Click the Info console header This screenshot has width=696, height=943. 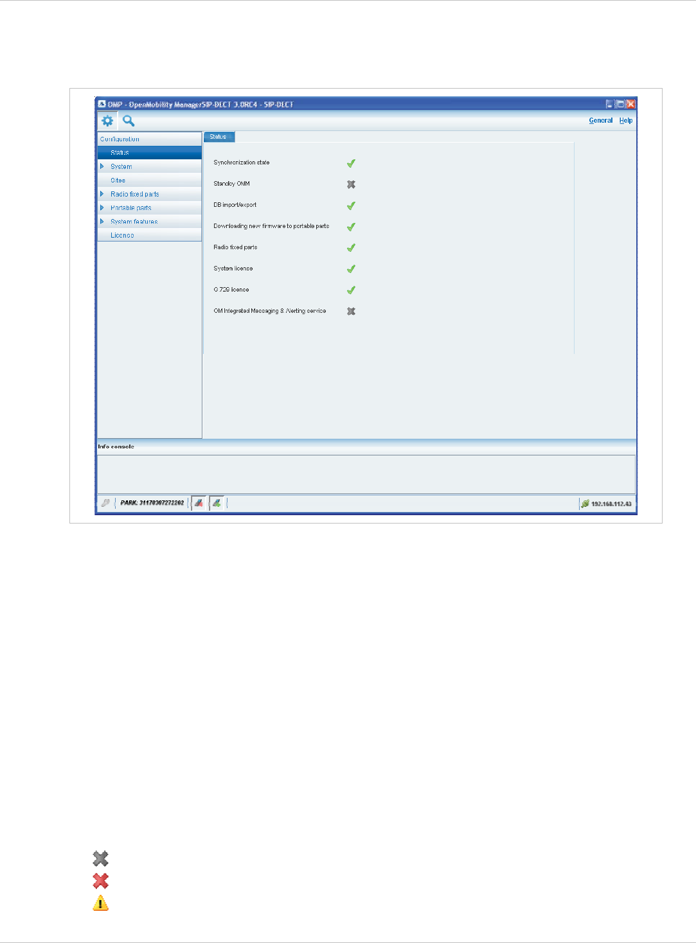point(116,446)
